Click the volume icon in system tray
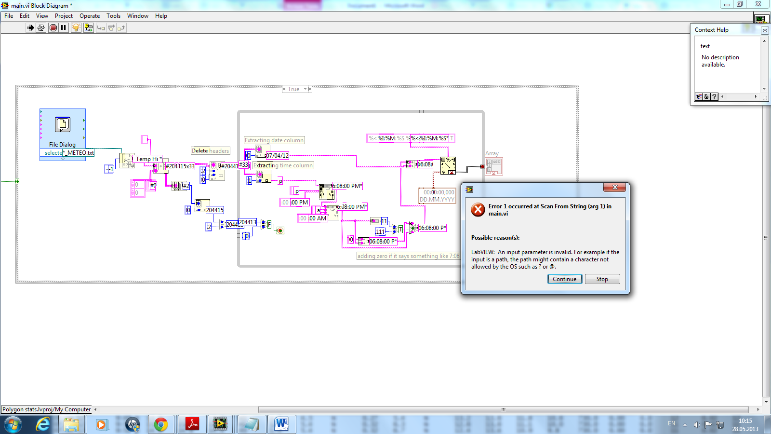Viewport: 771px width, 434px height. (696, 425)
